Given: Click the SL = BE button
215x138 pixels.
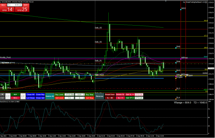Looking at the screenshot, I should (x=110, y=98).
